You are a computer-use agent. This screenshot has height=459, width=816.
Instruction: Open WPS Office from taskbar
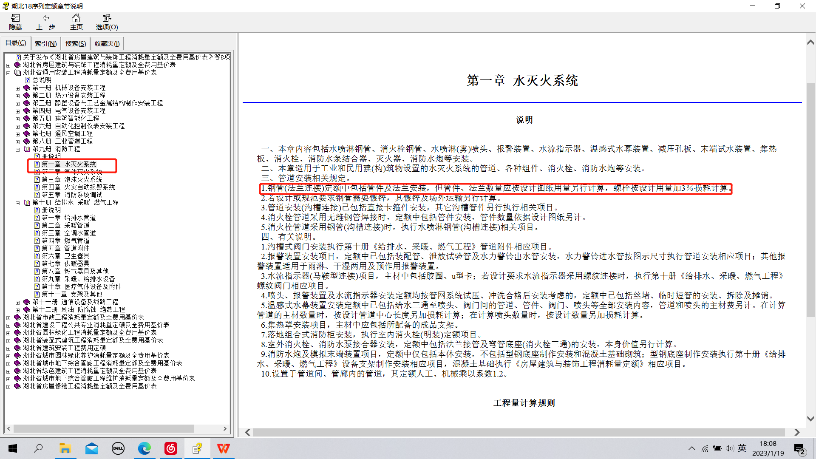click(x=224, y=448)
